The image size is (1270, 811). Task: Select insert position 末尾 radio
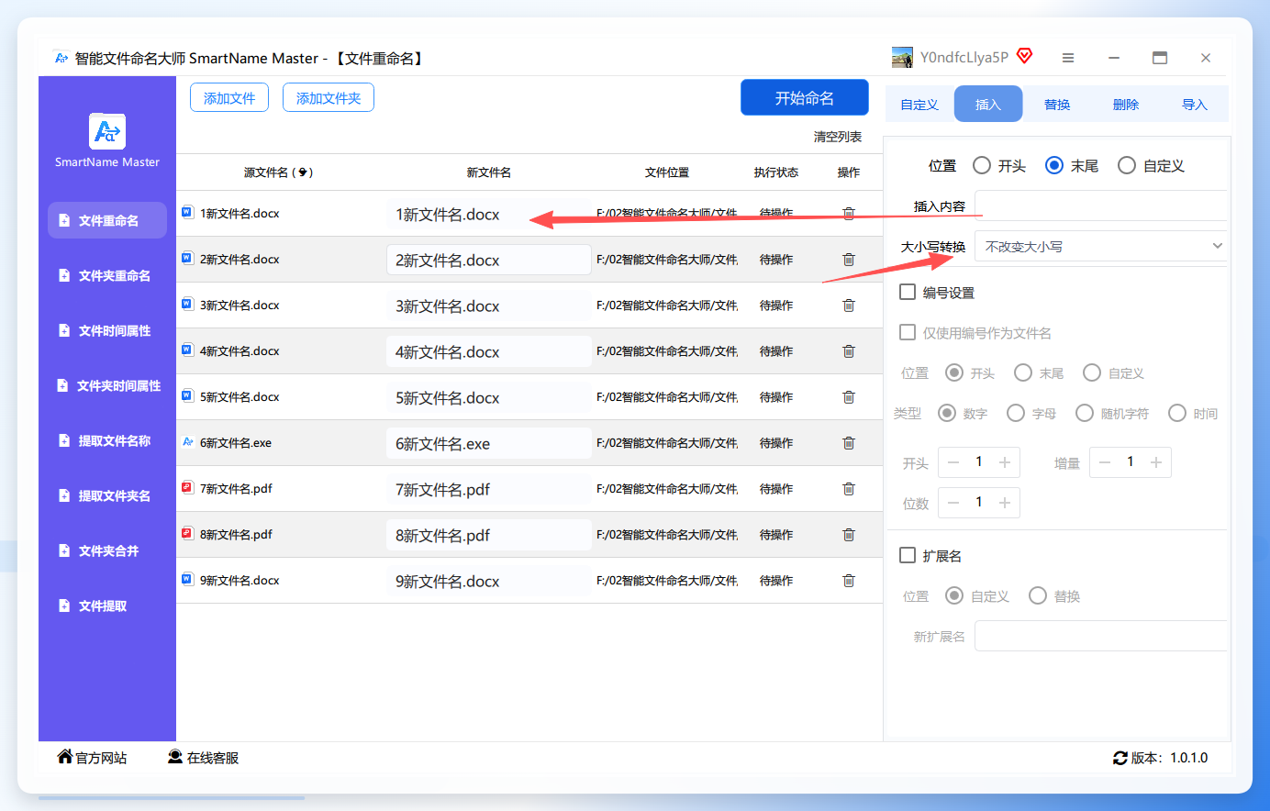[1054, 165]
